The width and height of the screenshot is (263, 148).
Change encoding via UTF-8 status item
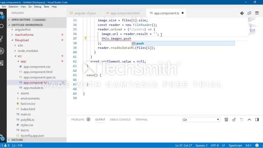point(215,146)
